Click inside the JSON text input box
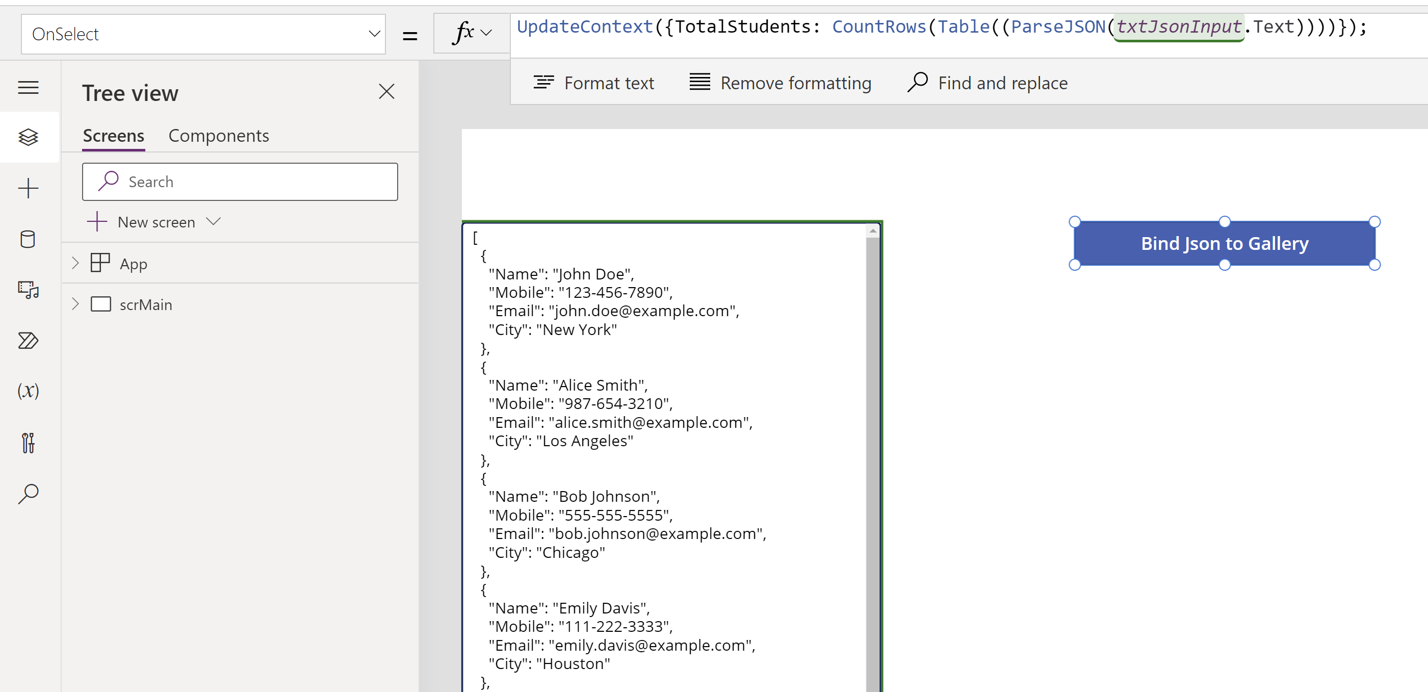This screenshot has height=692, width=1428. [672, 456]
